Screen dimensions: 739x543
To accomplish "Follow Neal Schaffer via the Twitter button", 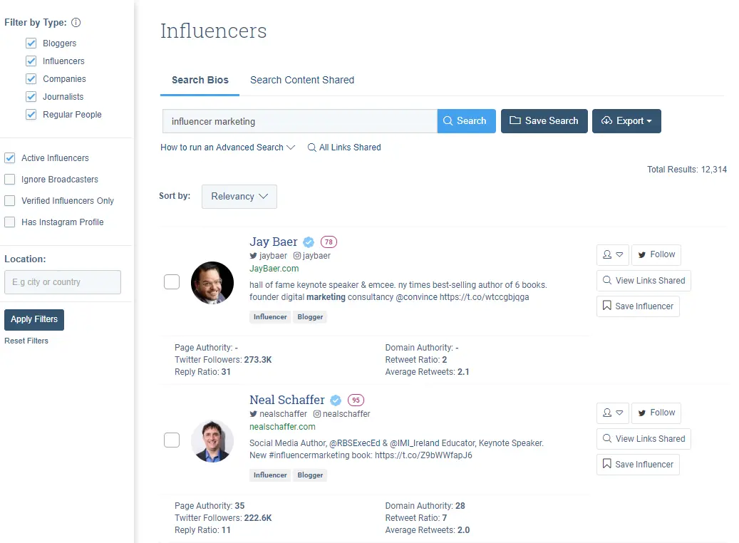I will (656, 413).
